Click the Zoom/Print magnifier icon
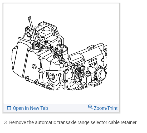Viewport: 147px width, 133px height. tap(90, 107)
